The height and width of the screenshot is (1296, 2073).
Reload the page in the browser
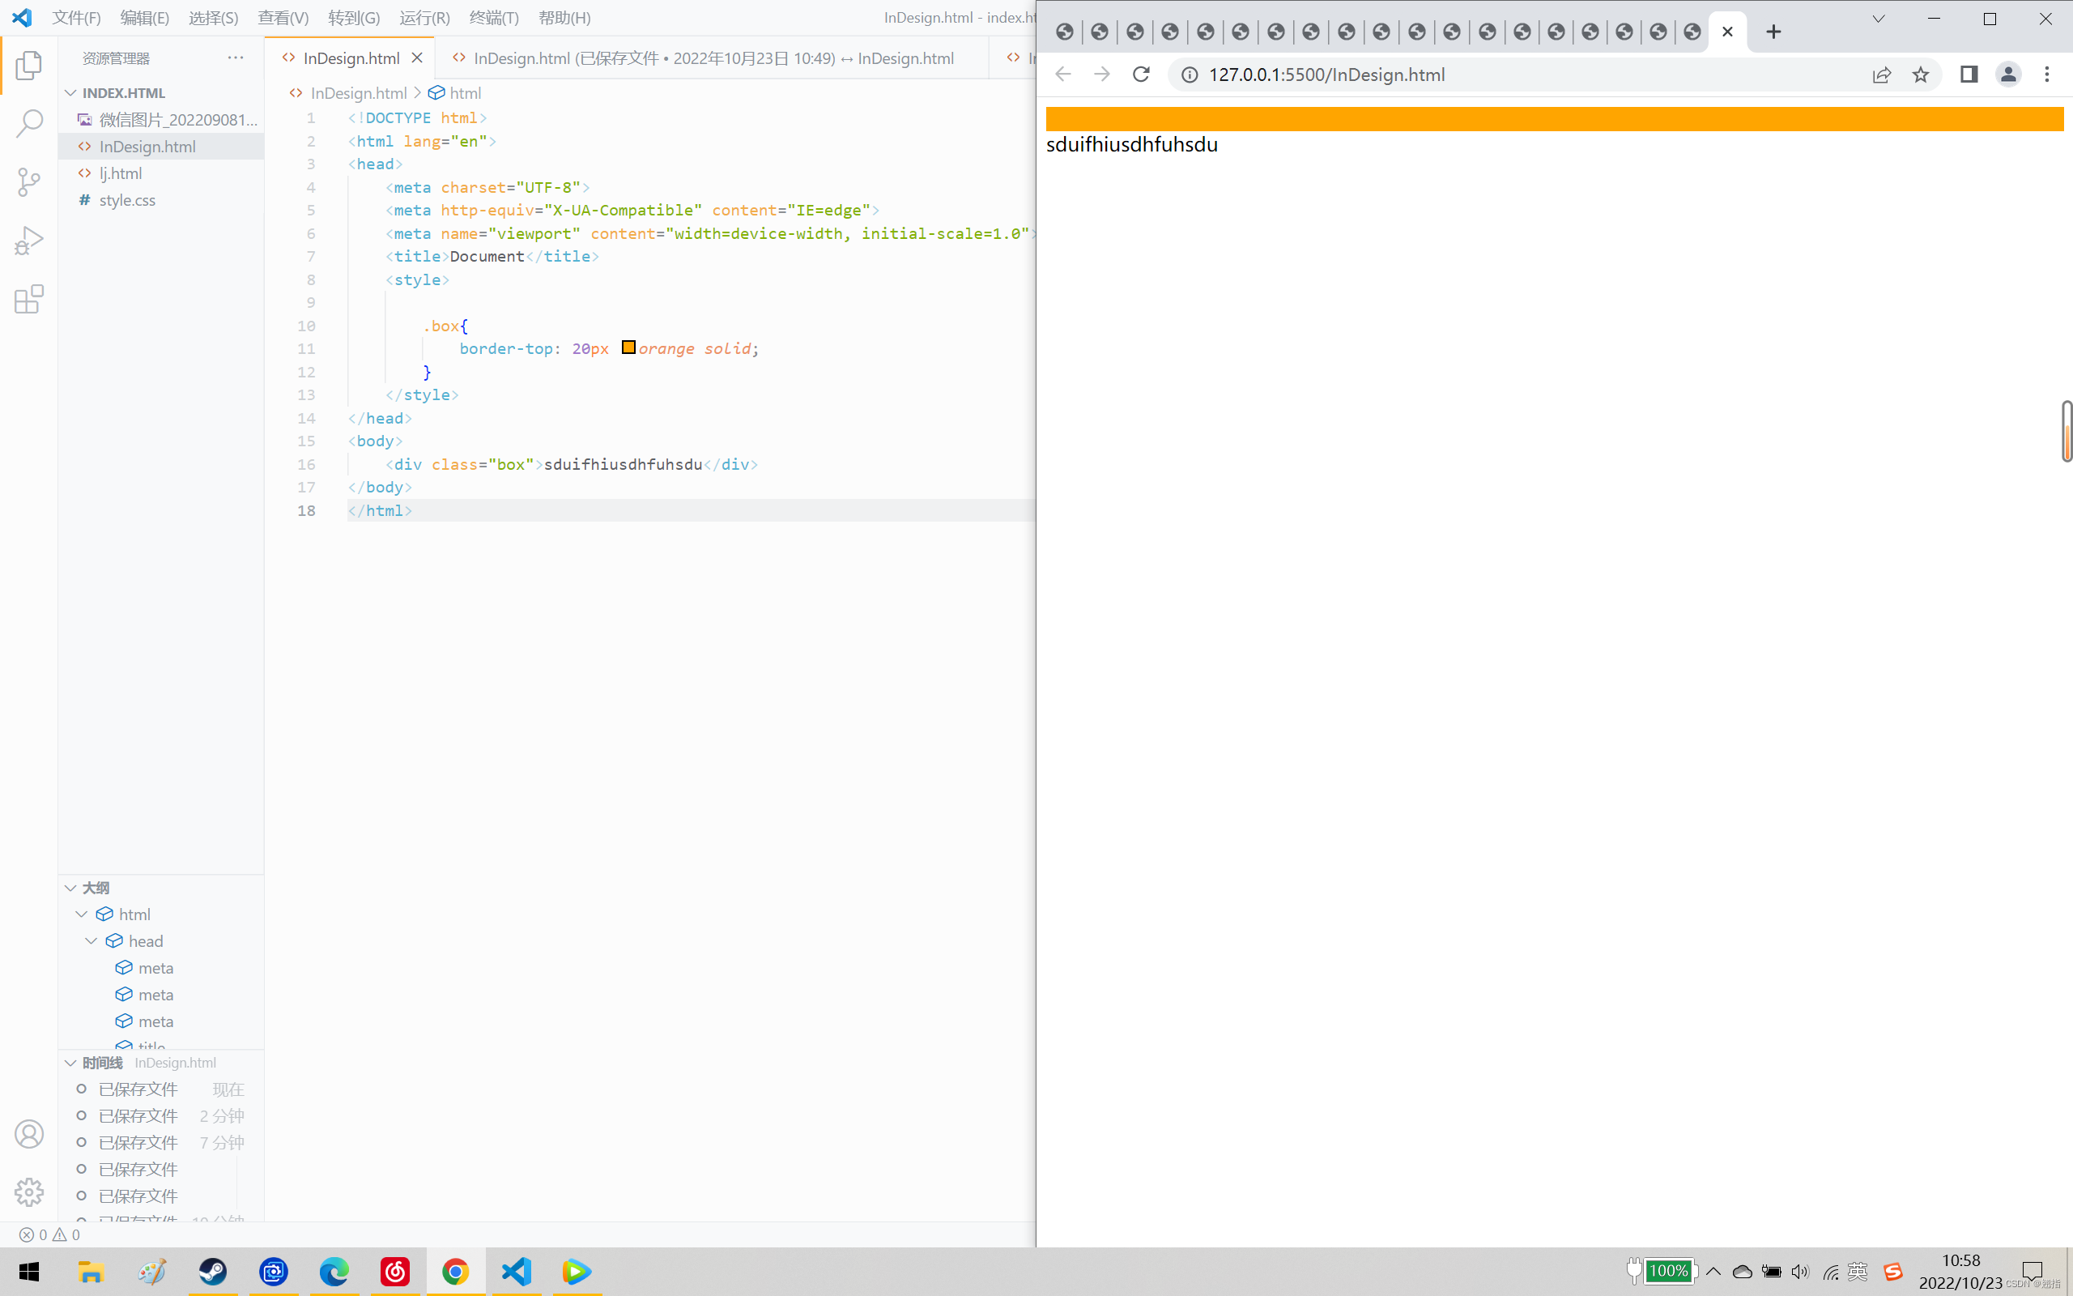click(x=1141, y=75)
